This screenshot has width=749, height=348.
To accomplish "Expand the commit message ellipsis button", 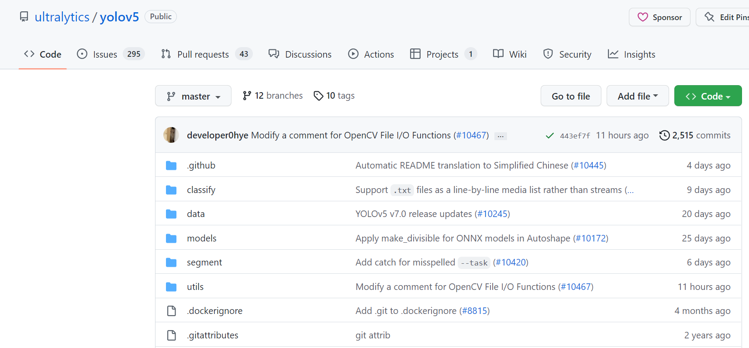I will (x=500, y=136).
